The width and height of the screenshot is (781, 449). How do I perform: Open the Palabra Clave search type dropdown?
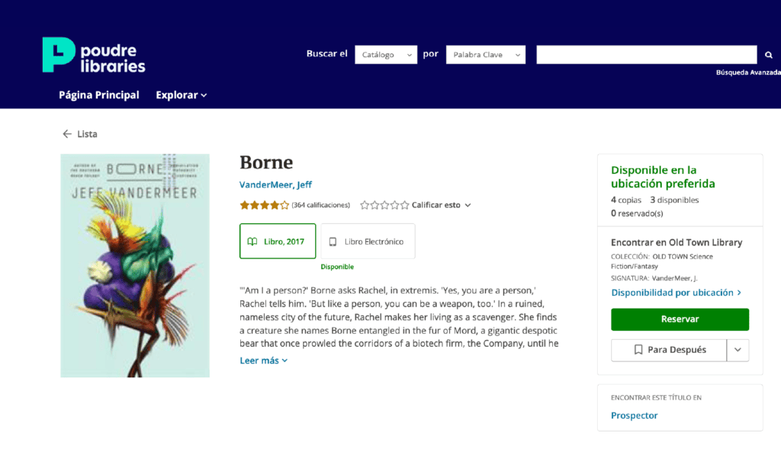click(485, 55)
